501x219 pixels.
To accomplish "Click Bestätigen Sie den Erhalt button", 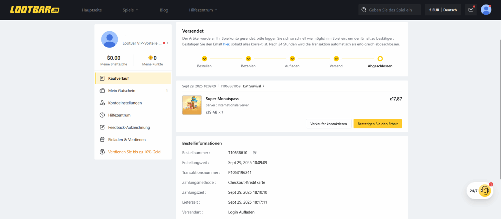I will [x=377, y=124].
